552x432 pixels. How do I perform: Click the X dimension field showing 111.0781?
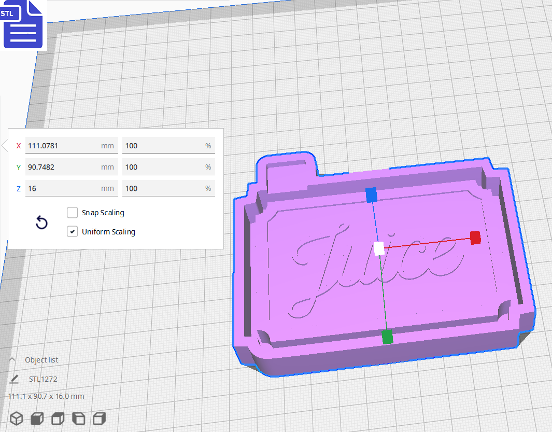pyautogui.click(x=72, y=146)
